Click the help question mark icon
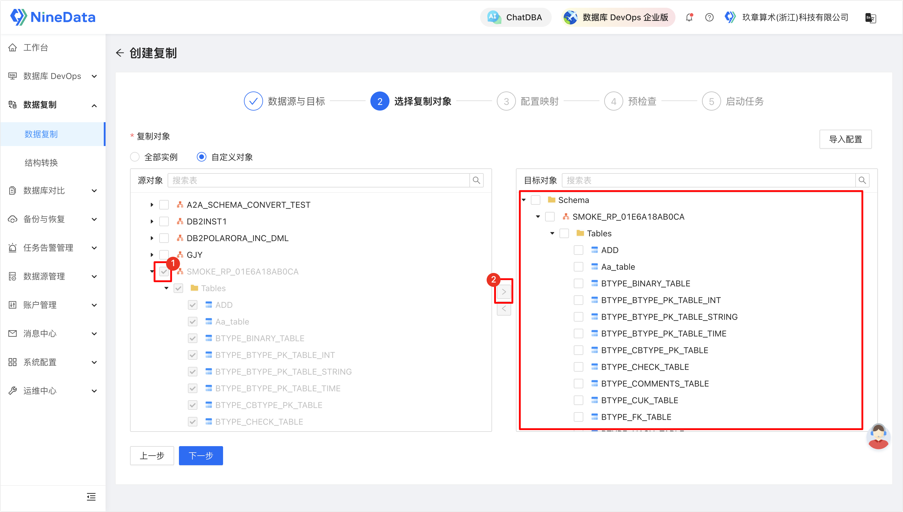903x512 pixels. tap(709, 17)
